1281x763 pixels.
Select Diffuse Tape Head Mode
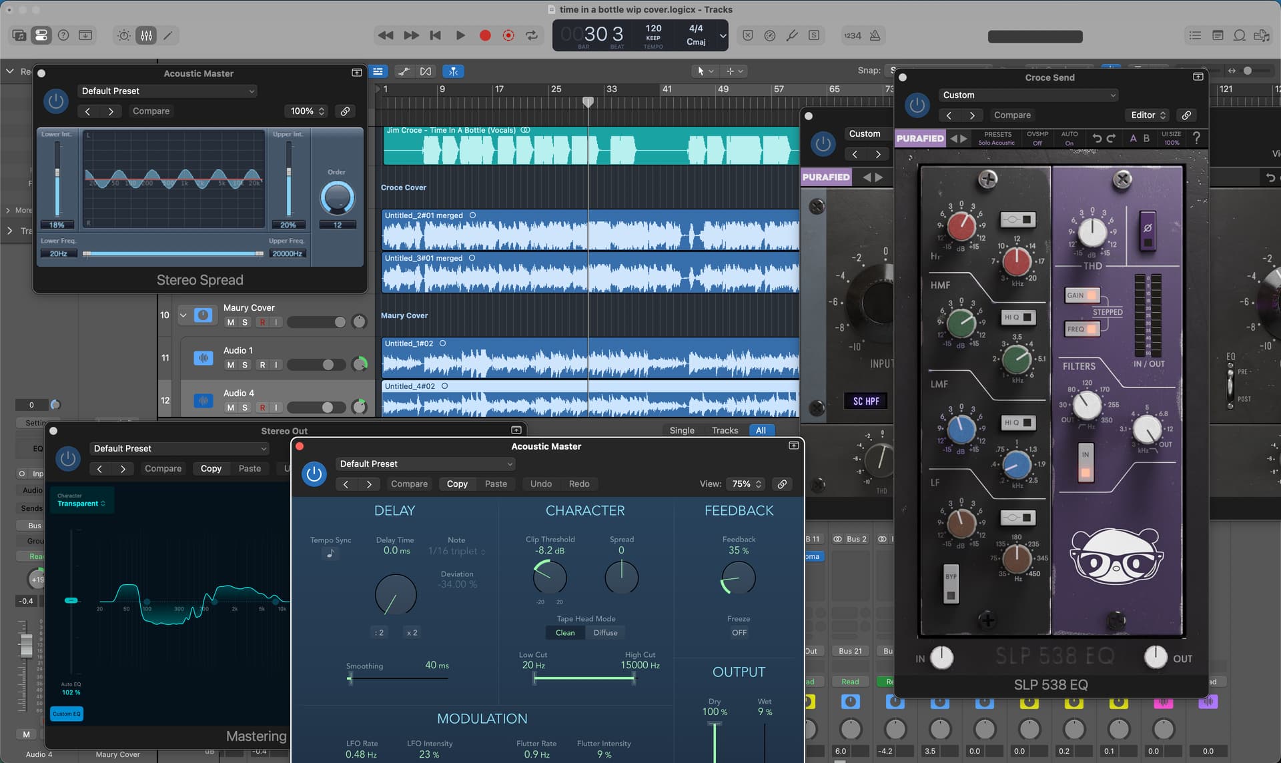click(605, 632)
